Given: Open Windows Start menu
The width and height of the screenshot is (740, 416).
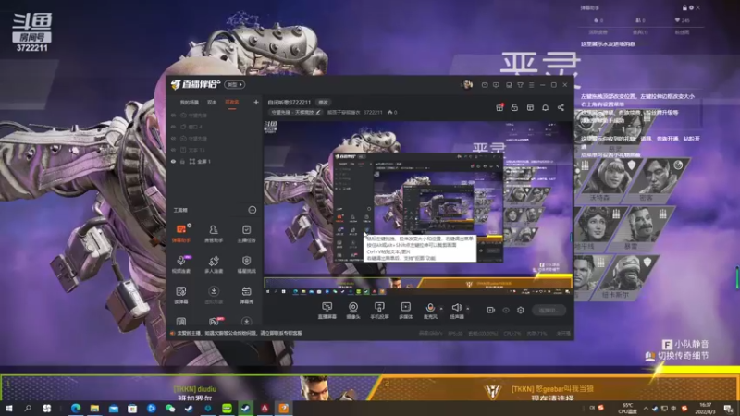Looking at the screenshot, I should (9, 408).
